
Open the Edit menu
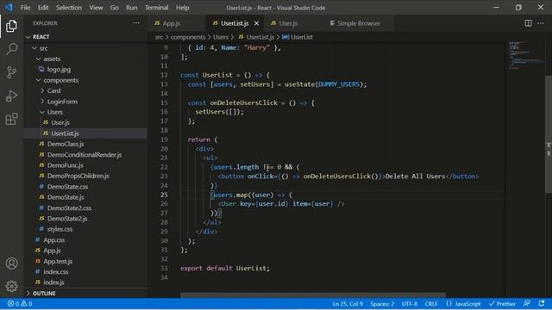point(43,8)
